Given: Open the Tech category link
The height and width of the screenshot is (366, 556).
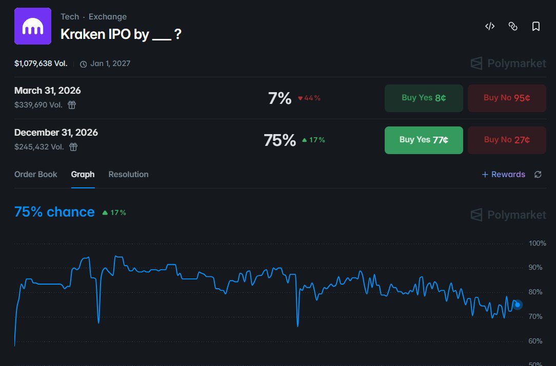Looking at the screenshot, I should [x=70, y=16].
